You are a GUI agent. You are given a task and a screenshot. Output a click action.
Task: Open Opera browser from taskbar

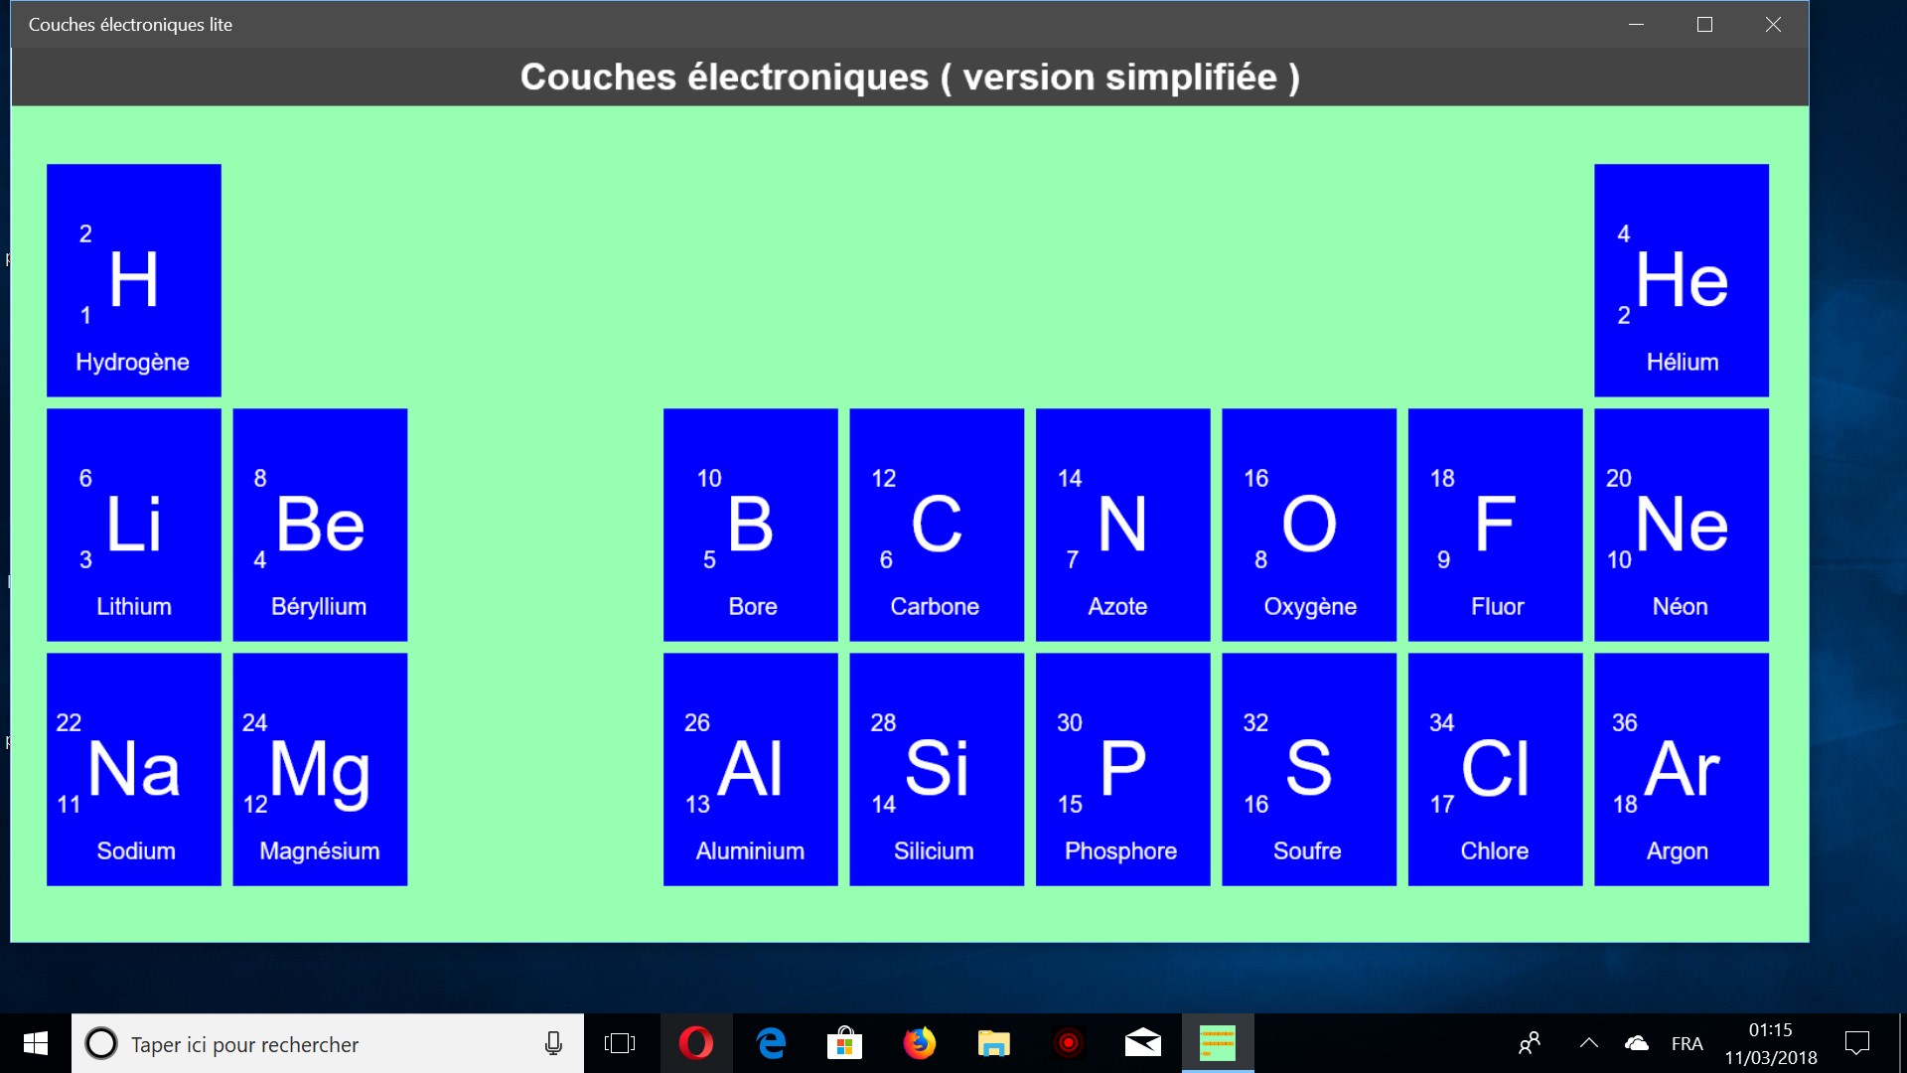point(696,1043)
